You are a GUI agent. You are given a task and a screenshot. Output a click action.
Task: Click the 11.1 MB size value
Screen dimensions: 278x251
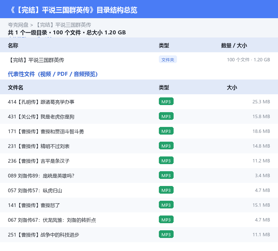click(261, 235)
